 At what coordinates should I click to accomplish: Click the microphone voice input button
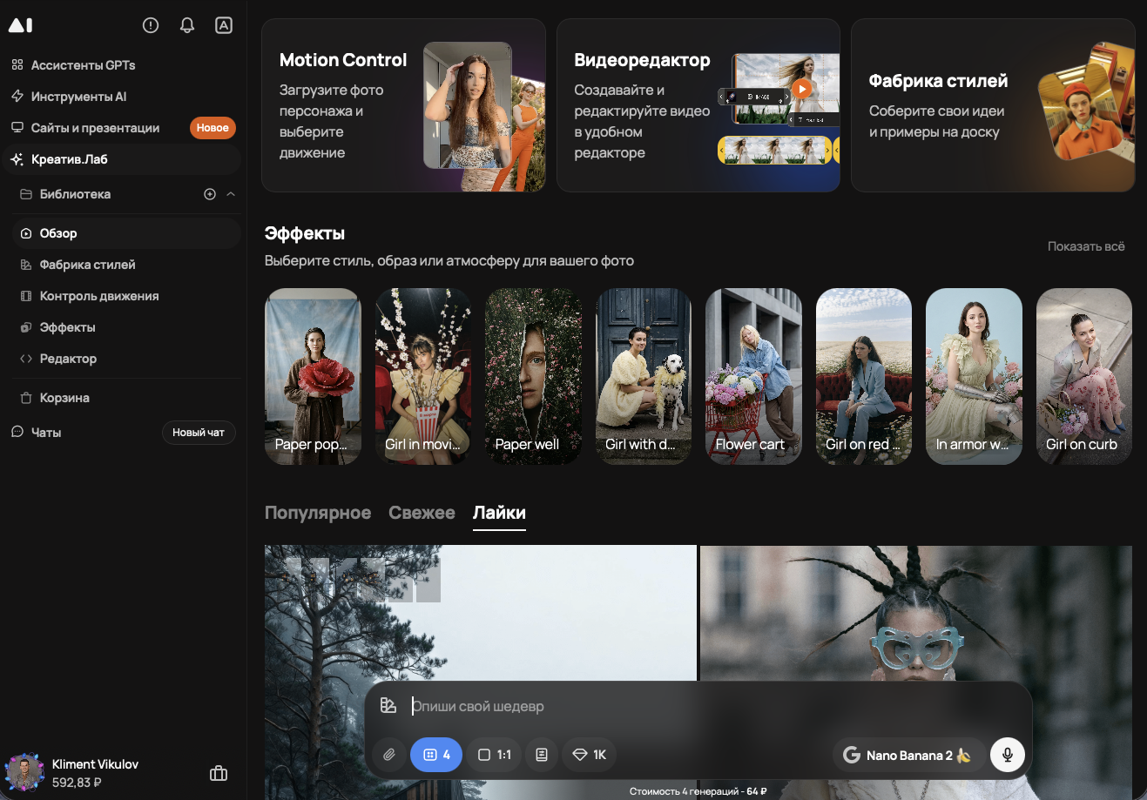[1007, 755]
